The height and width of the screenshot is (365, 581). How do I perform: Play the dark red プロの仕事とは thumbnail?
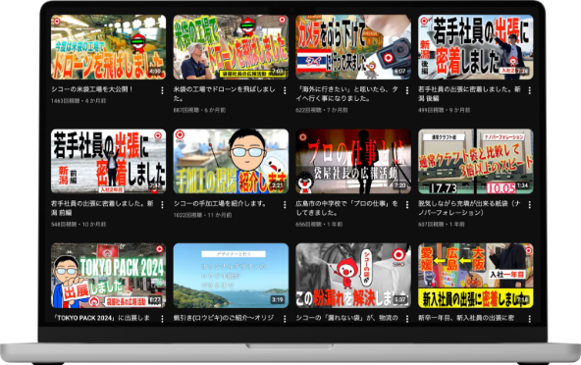[353, 161]
